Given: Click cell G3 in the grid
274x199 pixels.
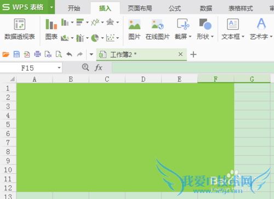Looking at the screenshot, I should (x=252, y=106).
